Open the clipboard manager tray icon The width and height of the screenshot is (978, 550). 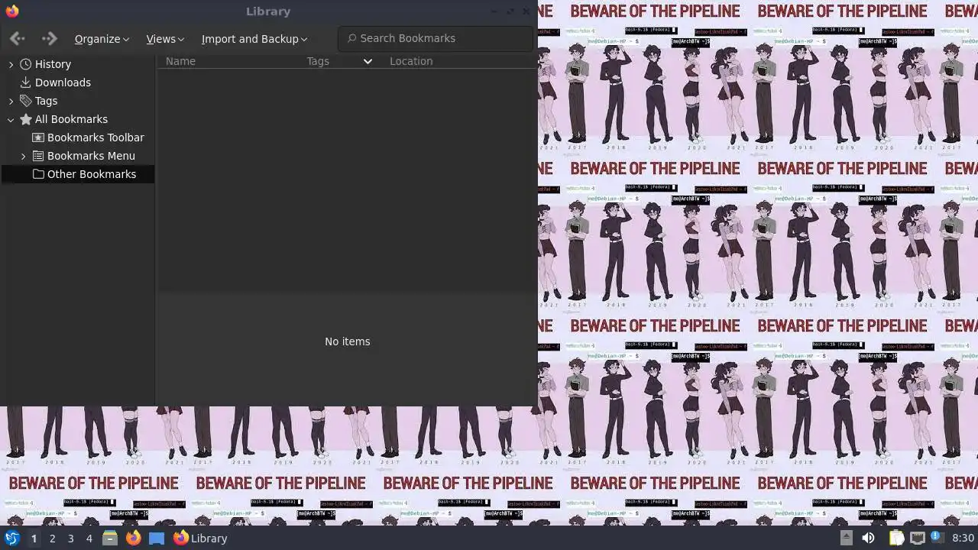[896, 538]
